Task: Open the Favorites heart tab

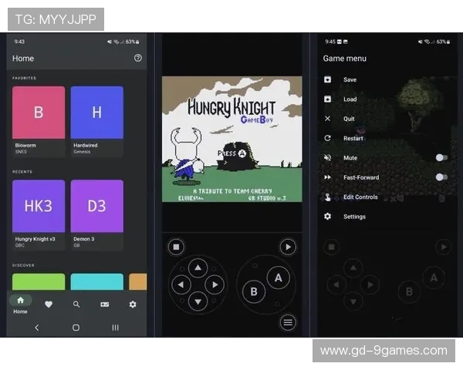Action: click(49, 304)
